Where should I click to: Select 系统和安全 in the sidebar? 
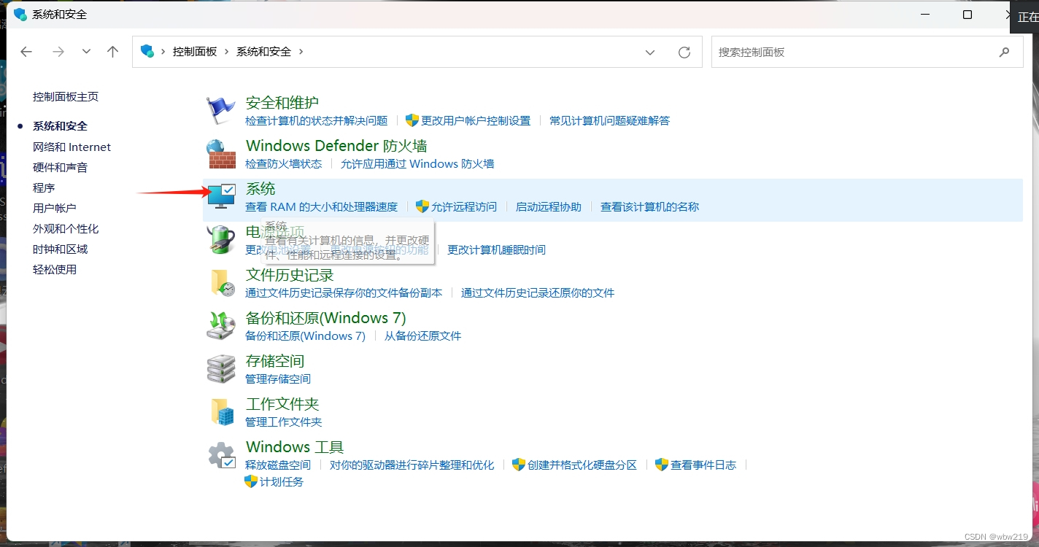click(60, 126)
